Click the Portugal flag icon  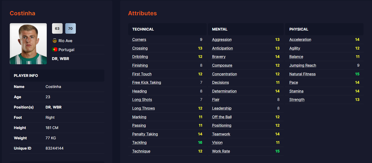[x=55, y=50]
